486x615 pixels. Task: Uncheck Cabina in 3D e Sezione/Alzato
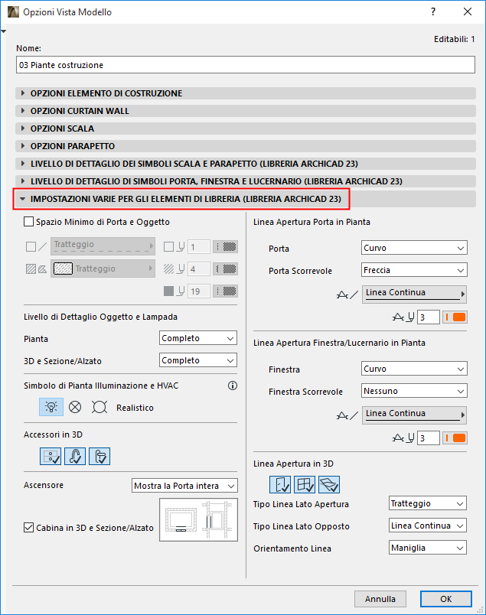[x=28, y=528]
